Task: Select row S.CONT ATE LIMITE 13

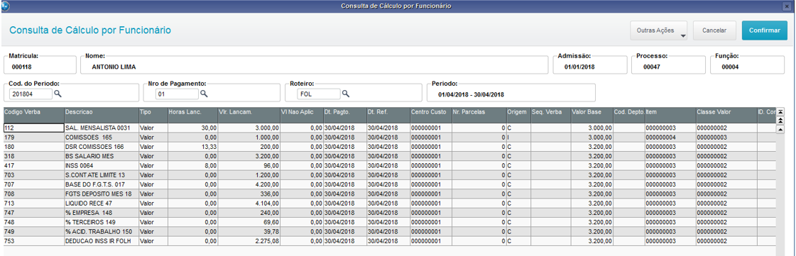Action: (389, 175)
